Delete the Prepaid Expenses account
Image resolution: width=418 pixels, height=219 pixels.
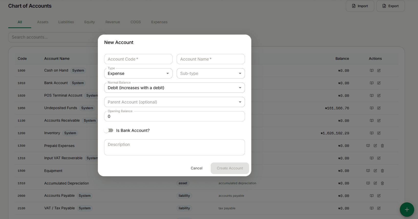(382, 146)
